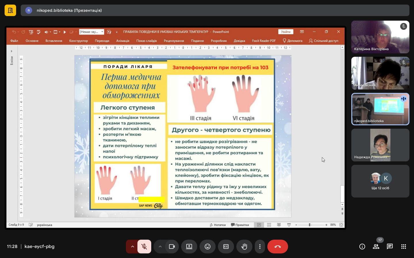End the call with the red hang-up button

tap(277, 247)
